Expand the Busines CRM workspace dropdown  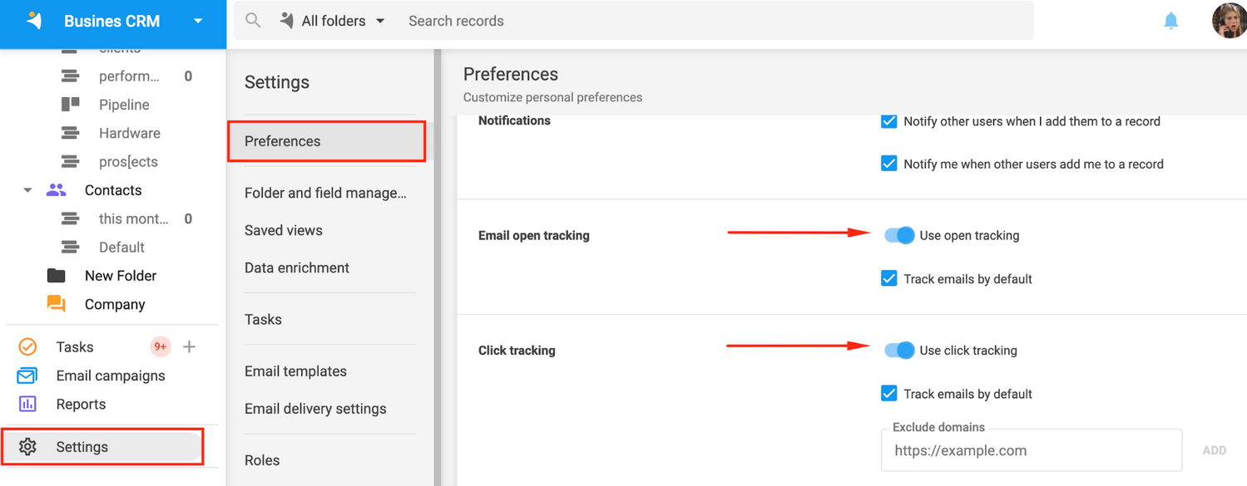coord(198,21)
